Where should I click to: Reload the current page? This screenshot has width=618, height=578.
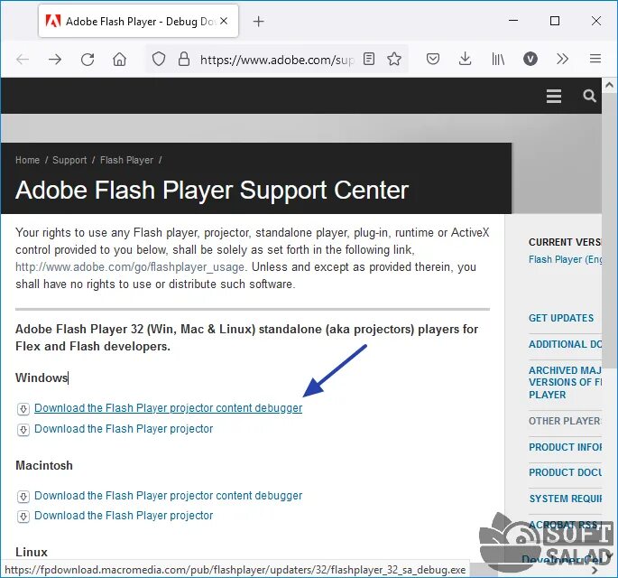tap(88, 60)
